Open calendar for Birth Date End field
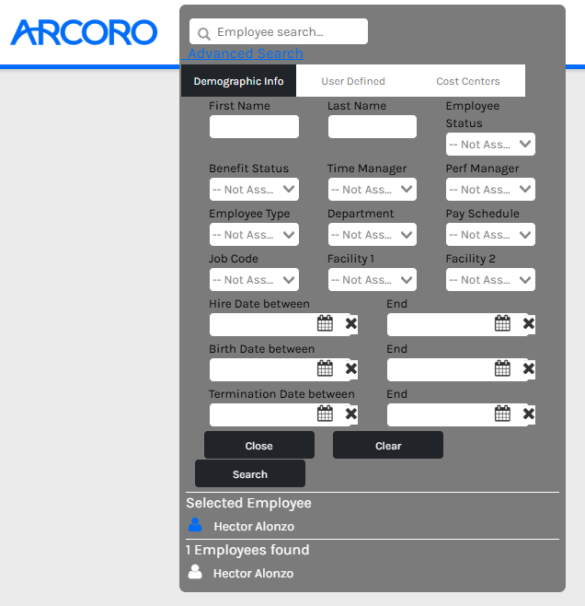585x606 pixels. pyautogui.click(x=502, y=368)
